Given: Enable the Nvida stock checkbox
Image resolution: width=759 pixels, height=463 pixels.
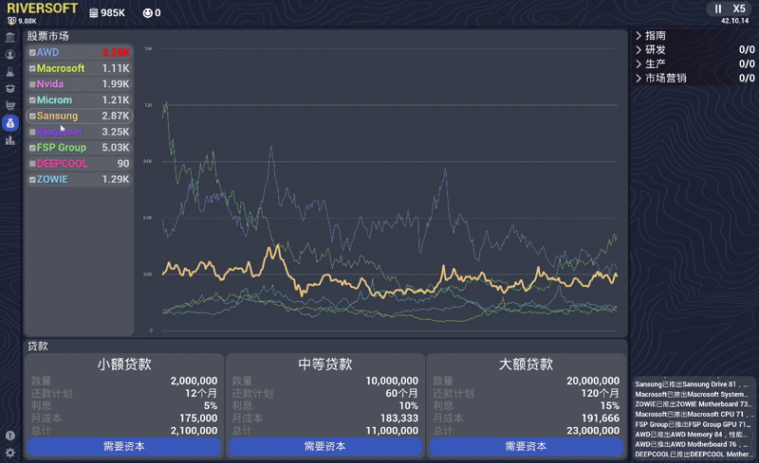Looking at the screenshot, I should point(32,84).
